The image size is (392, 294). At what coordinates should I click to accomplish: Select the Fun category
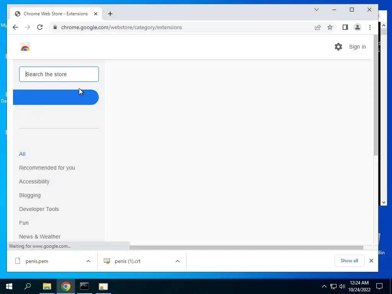[24, 223]
